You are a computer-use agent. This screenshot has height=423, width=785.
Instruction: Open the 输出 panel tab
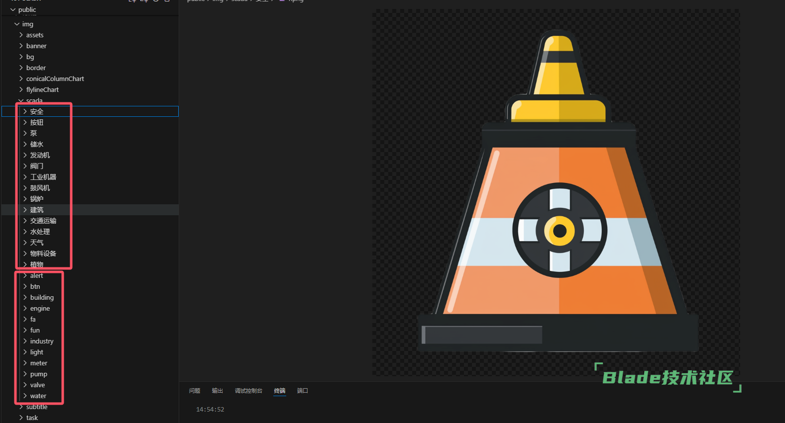point(218,391)
